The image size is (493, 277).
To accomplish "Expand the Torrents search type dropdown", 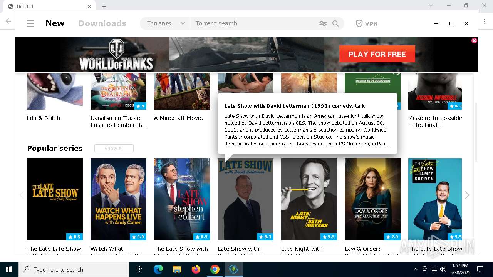I will 166,23.
